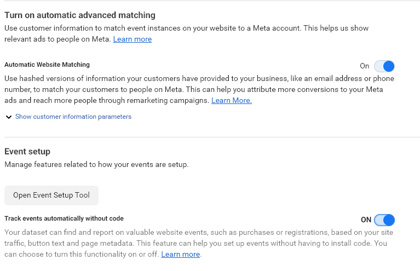Viewport: 420px width, 271px height.
Task: Select the Use customer information to match paragraph
Action: [x=186, y=33]
